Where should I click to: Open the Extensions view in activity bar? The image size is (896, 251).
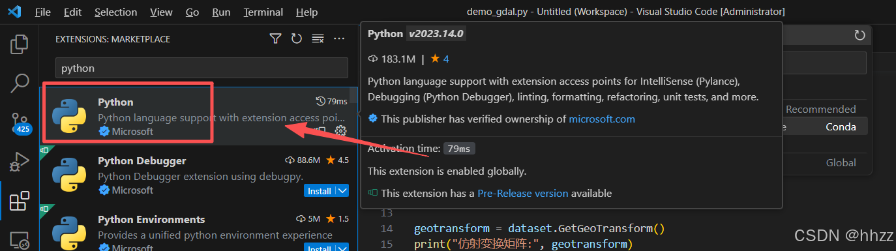tap(20, 201)
